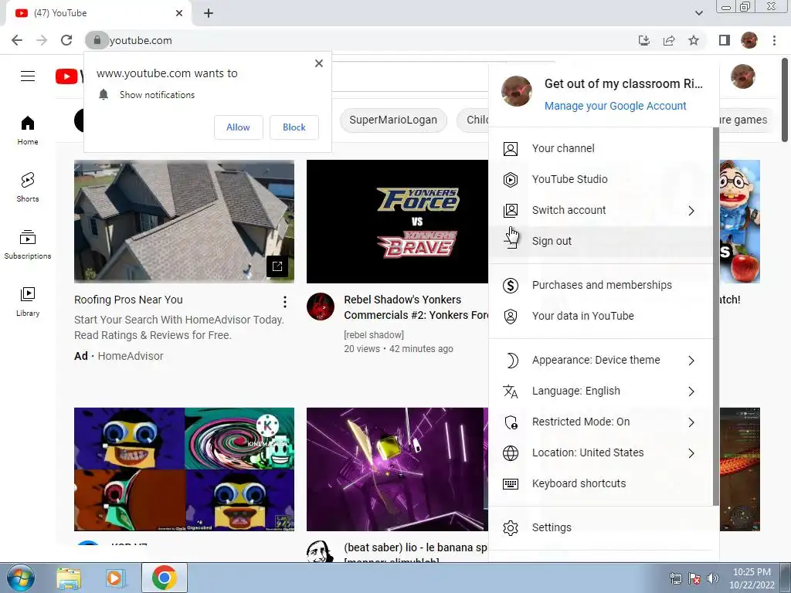
Task: Open Chrome three-dot menu
Action: 774,40
